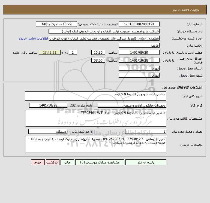The height and width of the screenshot is (203, 210).
Task: Click the deadline time field 10:30
Action: point(98,53)
